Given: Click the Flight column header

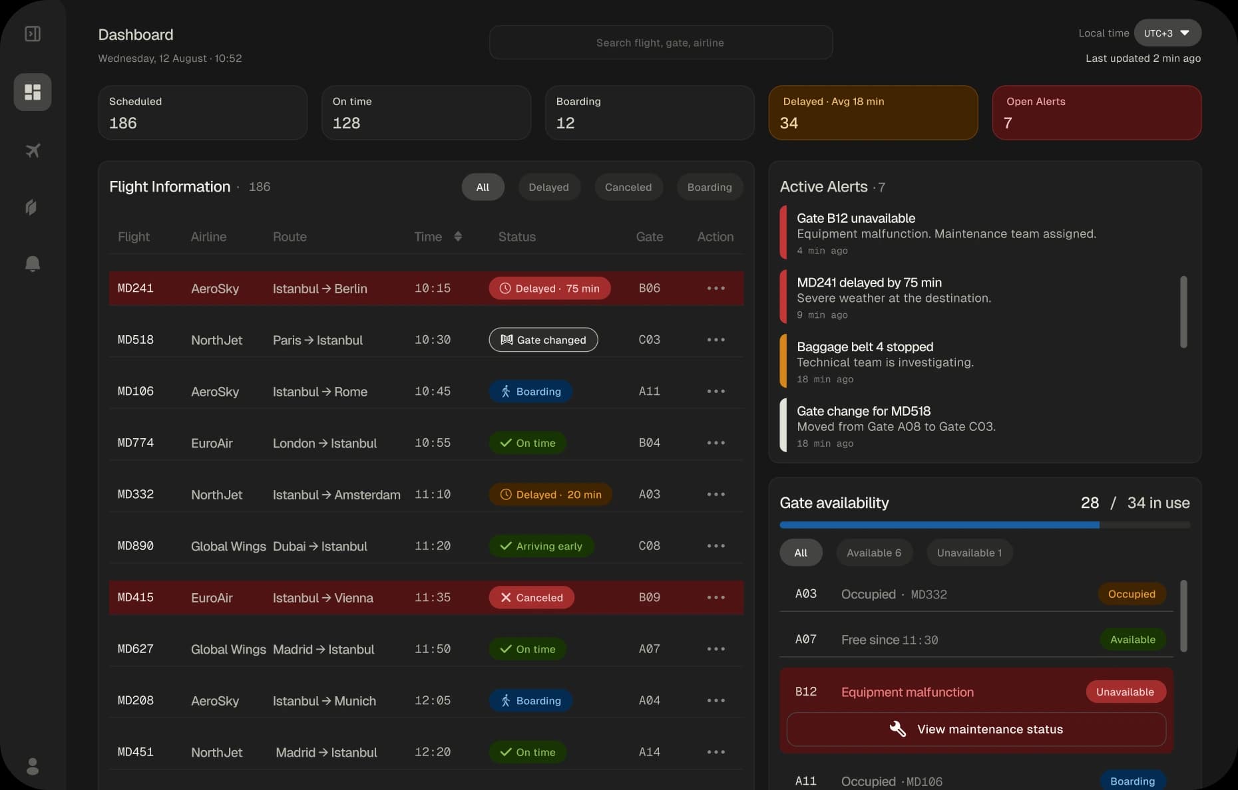Looking at the screenshot, I should [134, 237].
